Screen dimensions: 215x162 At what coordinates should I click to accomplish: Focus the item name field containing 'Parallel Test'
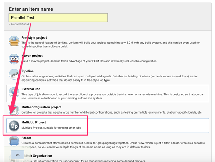coord(58,18)
